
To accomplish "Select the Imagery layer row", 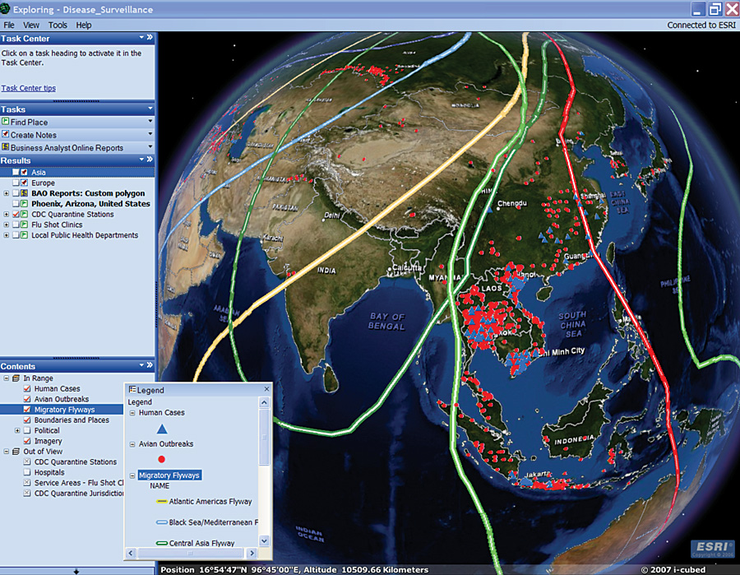I will [49, 441].
